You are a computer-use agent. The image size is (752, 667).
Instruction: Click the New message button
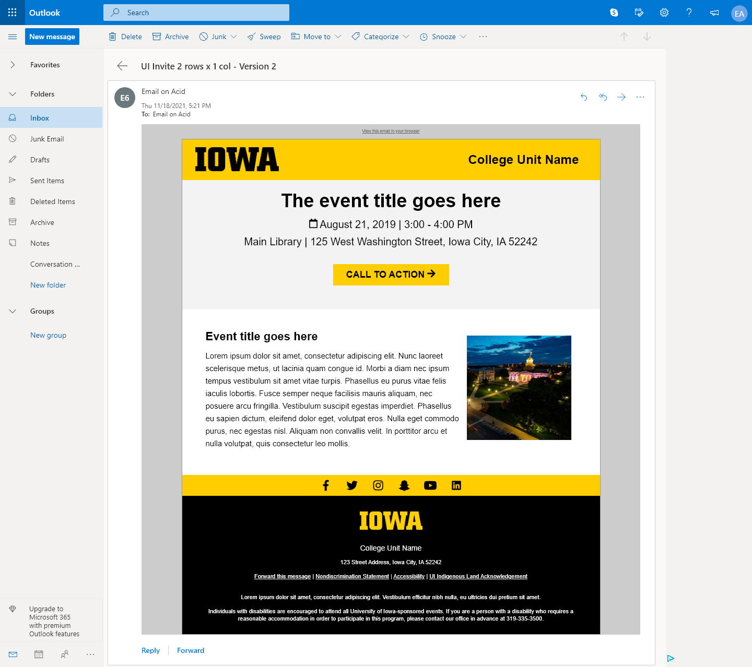pyautogui.click(x=52, y=37)
